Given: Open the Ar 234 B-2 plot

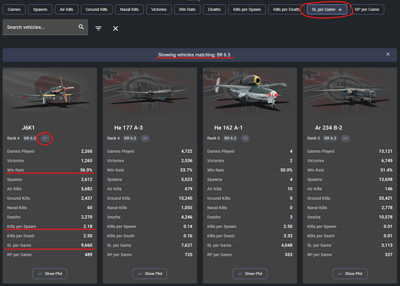Looking at the screenshot, I should 350,273.
